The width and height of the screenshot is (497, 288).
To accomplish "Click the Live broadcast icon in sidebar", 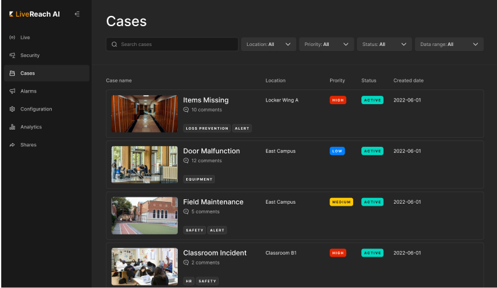I will 12,37.
